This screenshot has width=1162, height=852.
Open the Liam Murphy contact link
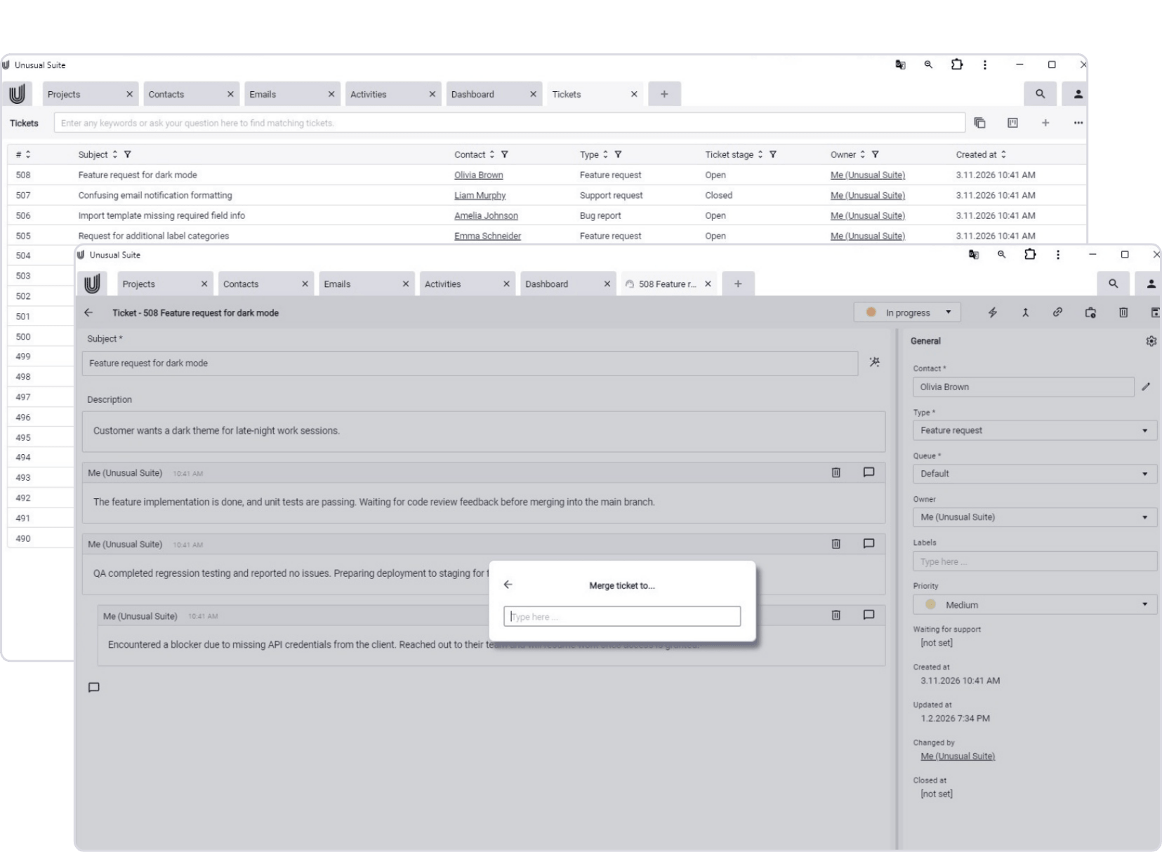pos(480,195)
